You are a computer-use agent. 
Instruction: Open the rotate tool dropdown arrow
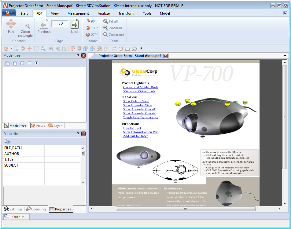11,49
